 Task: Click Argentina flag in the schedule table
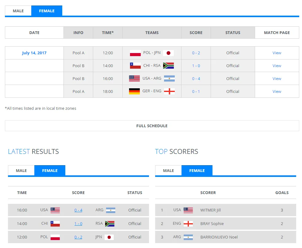[169, 78]
